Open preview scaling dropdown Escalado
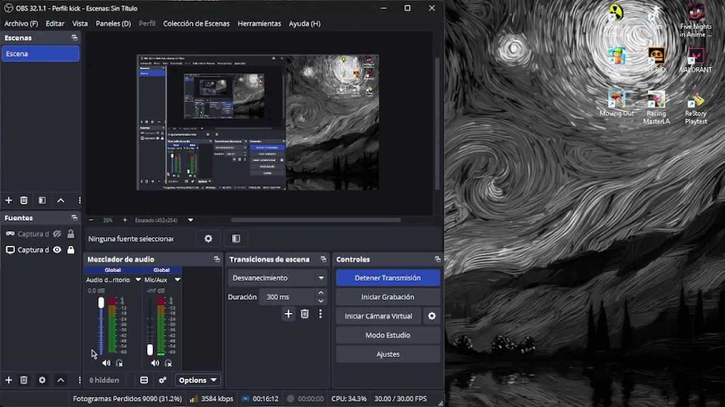Image resolution: width=725 pixels, height=407 pixels. [x=190, y=220]
